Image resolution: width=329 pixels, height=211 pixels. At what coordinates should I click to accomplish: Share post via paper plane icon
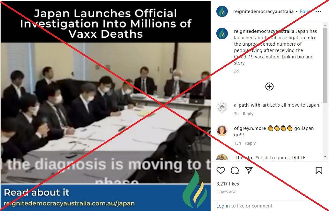click(249, 170)
